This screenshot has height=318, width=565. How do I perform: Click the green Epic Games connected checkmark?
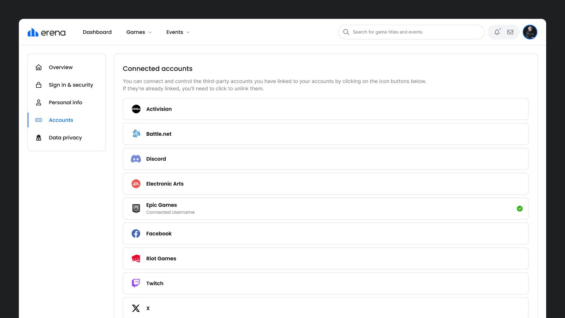click(x=520, y=208)
